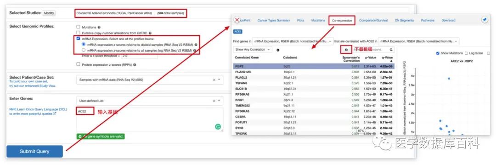
Task: Open Show Any Correlation dropdown
Action: click(x=252, y=50)
